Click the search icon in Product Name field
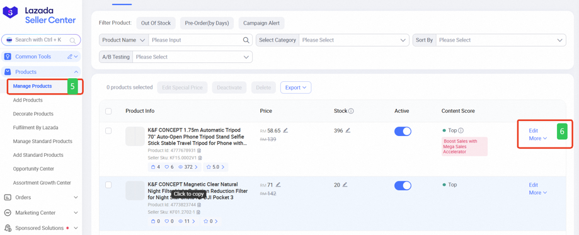The image size is (579, 235). (246, 40)
